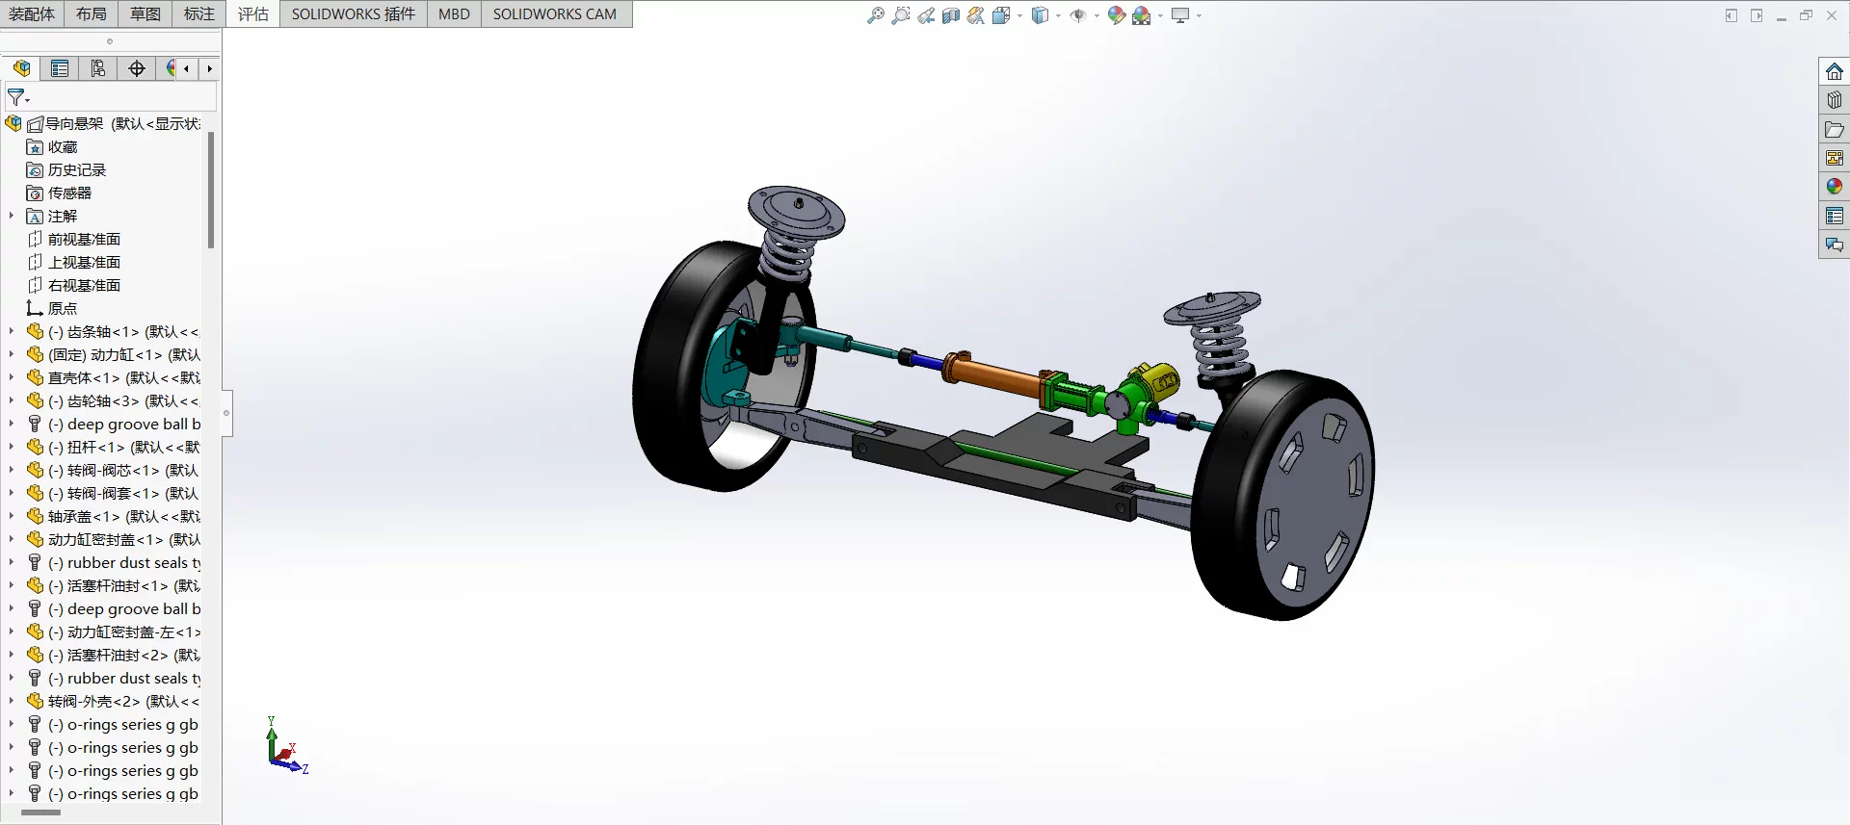Open the View Palette task pane
Image resolution: width=1850 pixels, height=825 pixels.
click(x=1834, y=158)
